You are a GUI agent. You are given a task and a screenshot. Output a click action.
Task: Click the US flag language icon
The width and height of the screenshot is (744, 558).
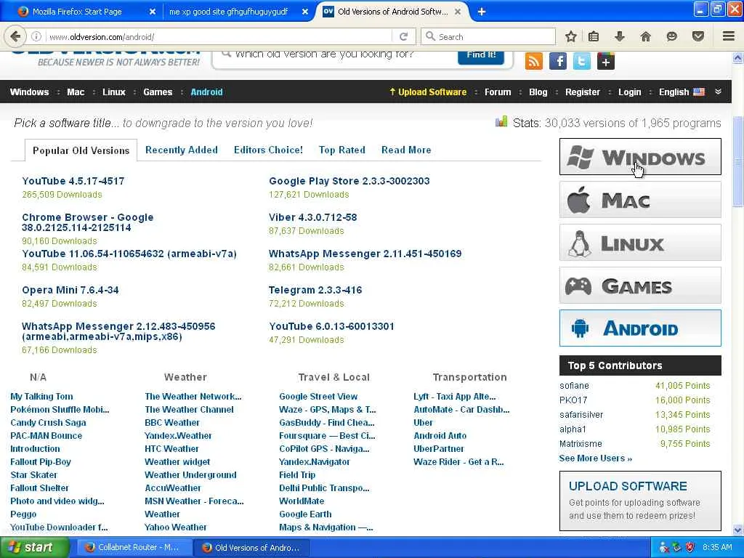click(699, 92)
